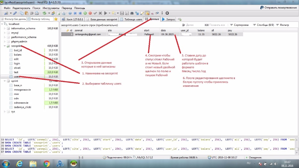Click the blue help question icon

click(x=70, y=13)
